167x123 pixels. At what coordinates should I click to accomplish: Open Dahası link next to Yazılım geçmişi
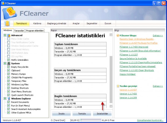[158, 86]
